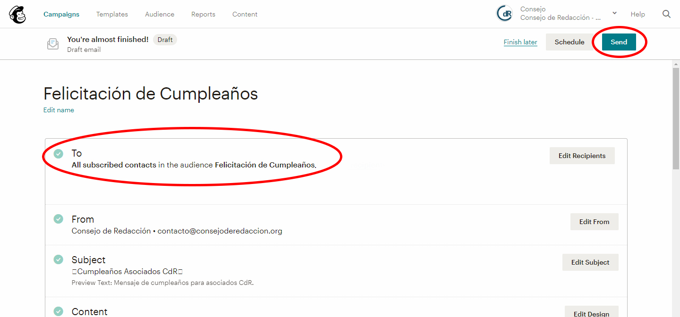Edit the campaign name
This screenshot has width=680, height=317.
[x=59, y=109]
